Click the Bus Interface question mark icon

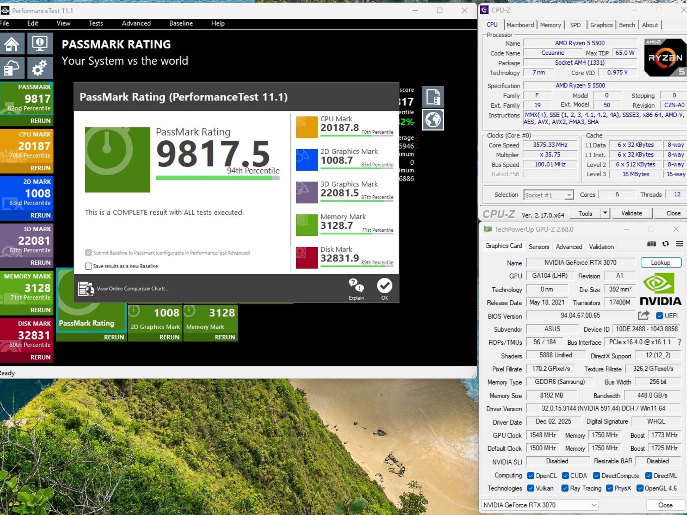click(679, 342)
